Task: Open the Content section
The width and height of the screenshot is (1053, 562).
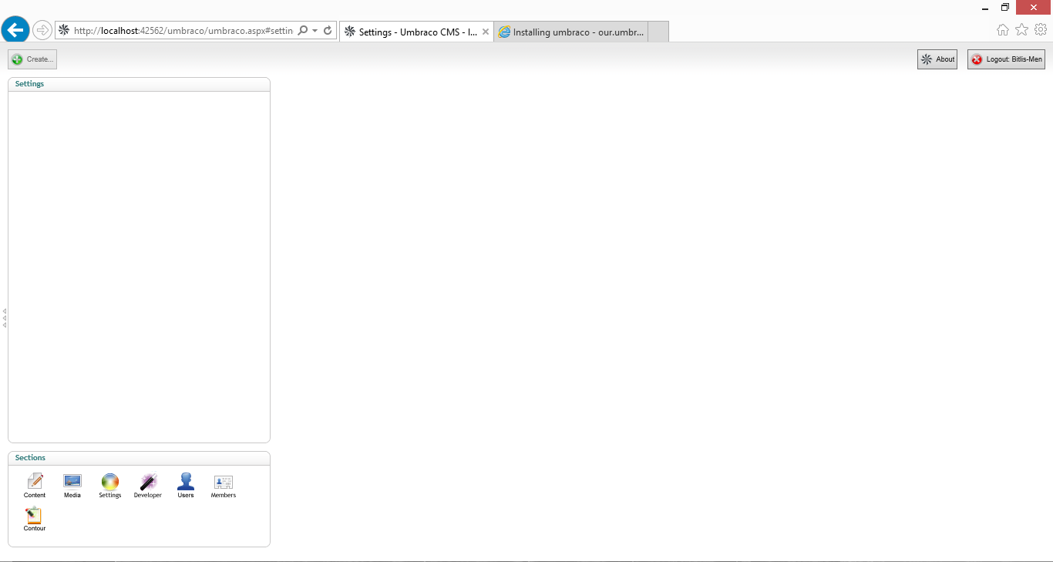Action: 35,486
